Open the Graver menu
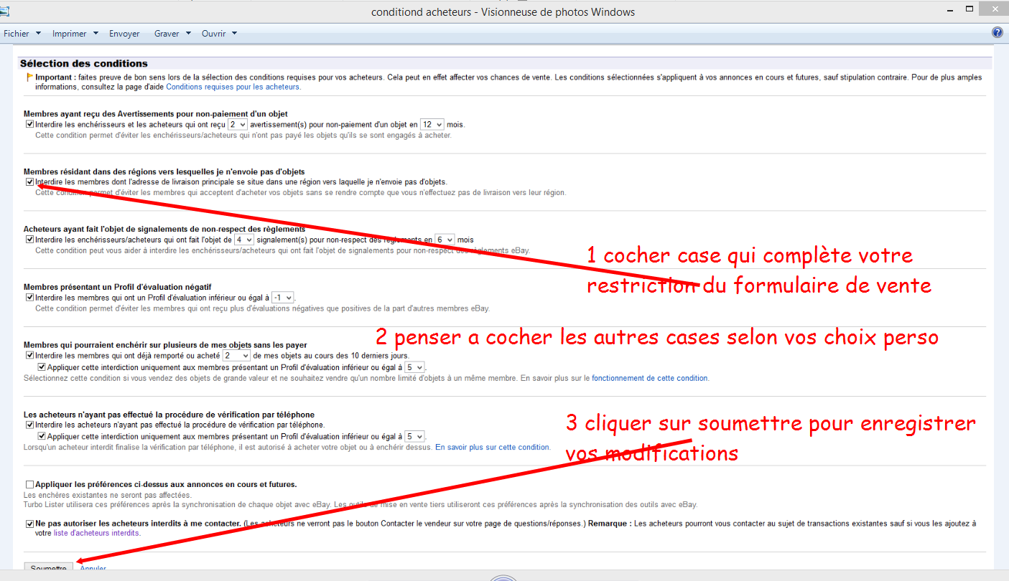 pyautogui.click(x=166, y=33)
